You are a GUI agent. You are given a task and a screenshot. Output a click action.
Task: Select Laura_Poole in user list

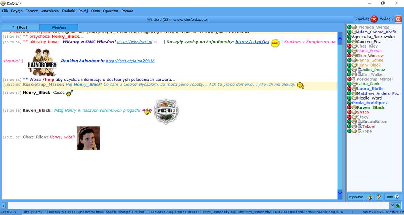tap(368, 84)
